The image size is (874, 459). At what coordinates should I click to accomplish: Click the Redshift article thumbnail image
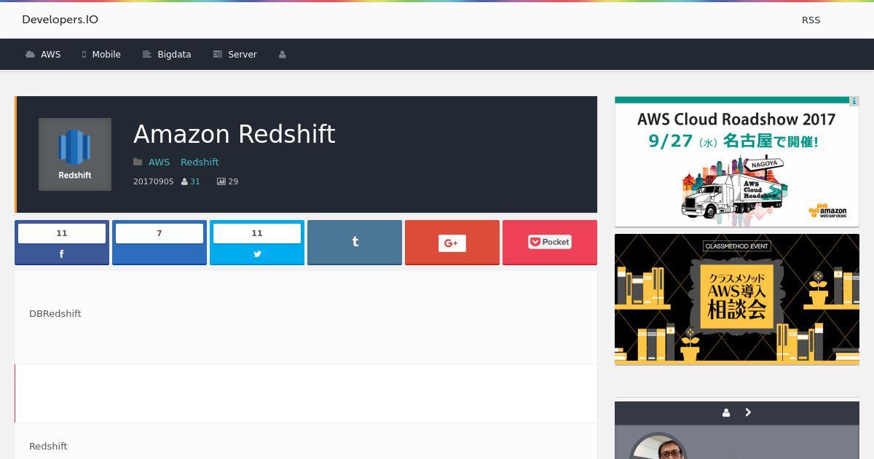[75, 154]
